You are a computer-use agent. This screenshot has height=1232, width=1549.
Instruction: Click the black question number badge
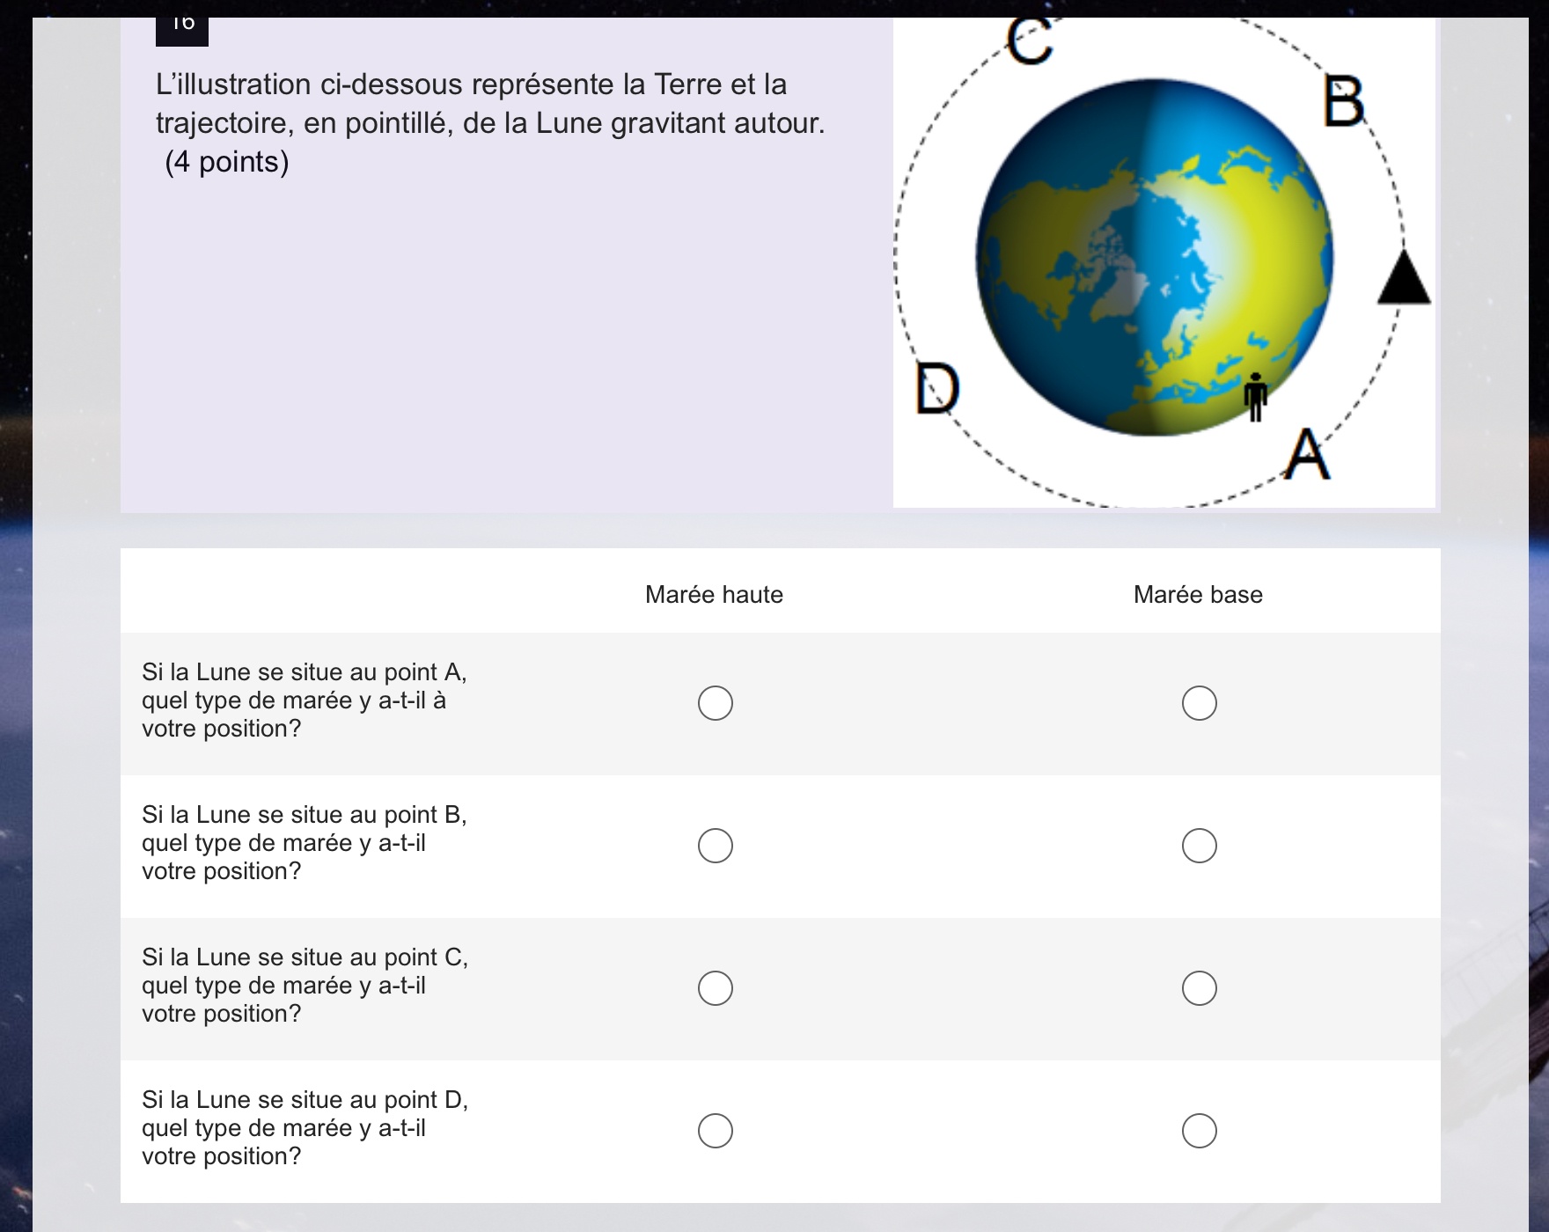click(x=182, y=29)
